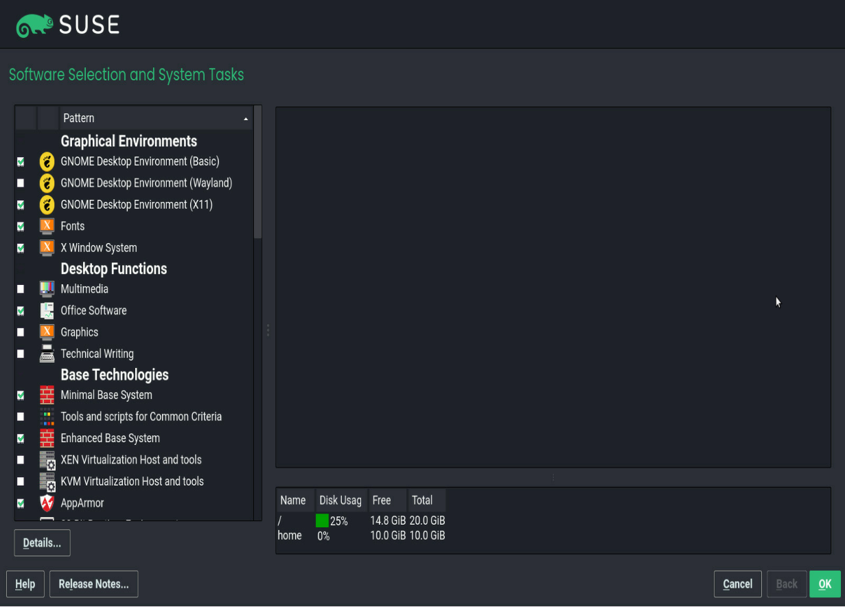The width and height of the screenshot is (845, 607).
Task: Select the home partition row name
Action: (290, 536)
